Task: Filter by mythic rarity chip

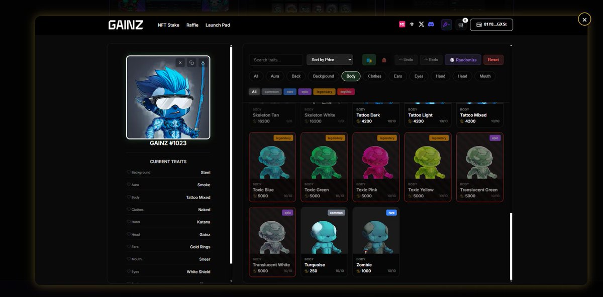Action: tap(346, 92)
